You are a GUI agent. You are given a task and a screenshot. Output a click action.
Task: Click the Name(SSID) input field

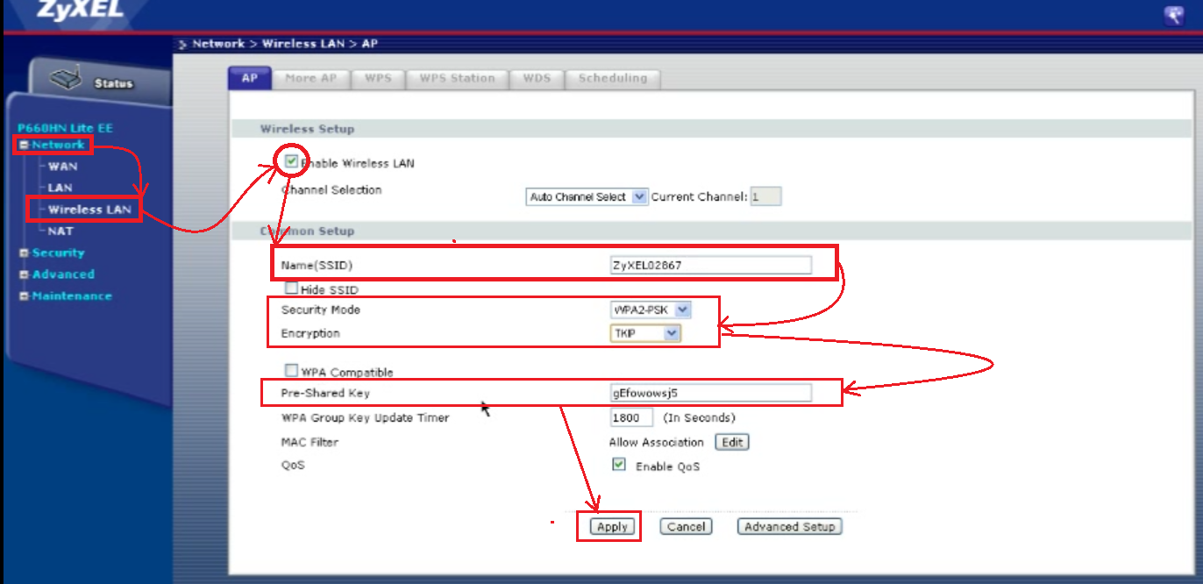711,266
